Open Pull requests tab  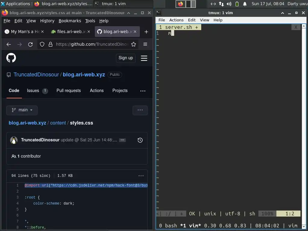[x=69, y=91]
